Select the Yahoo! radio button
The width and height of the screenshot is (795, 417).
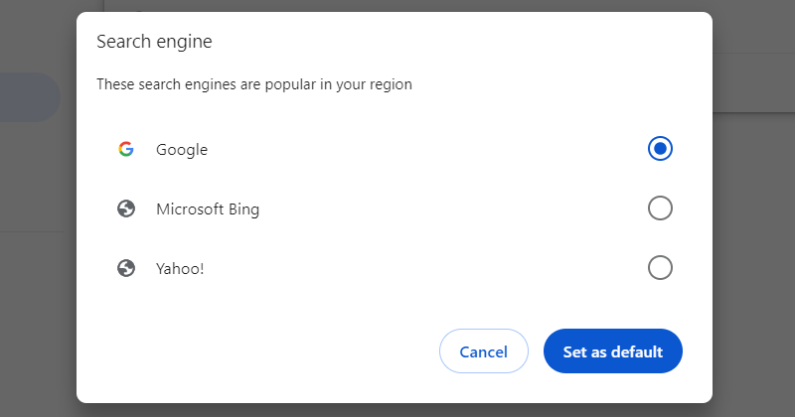pyautogui.click(x=660, y=268)
